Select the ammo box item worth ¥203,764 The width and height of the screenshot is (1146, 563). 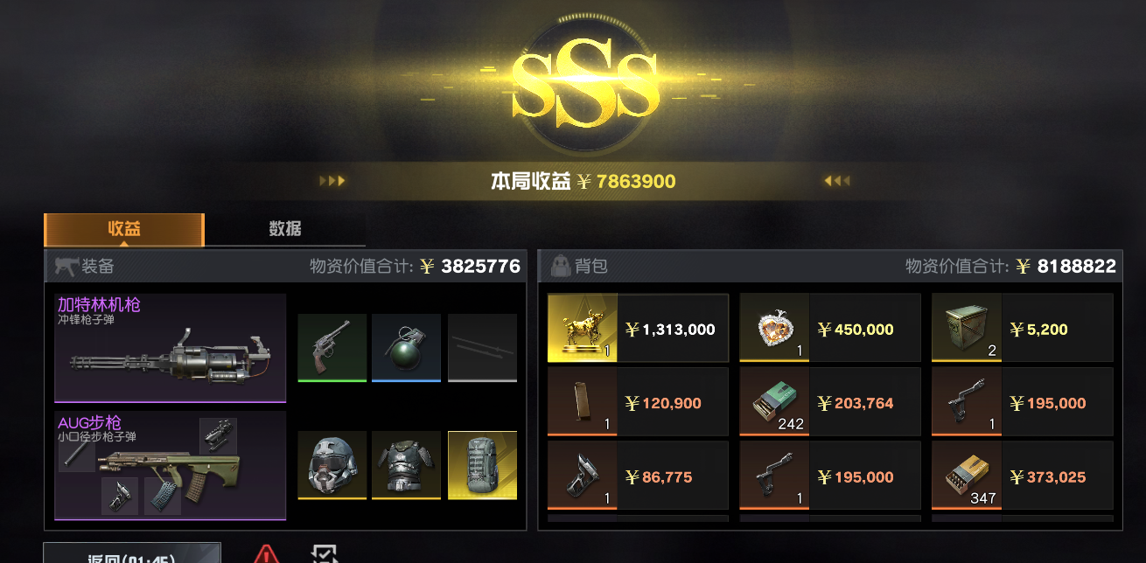click(x=774, y=401)
